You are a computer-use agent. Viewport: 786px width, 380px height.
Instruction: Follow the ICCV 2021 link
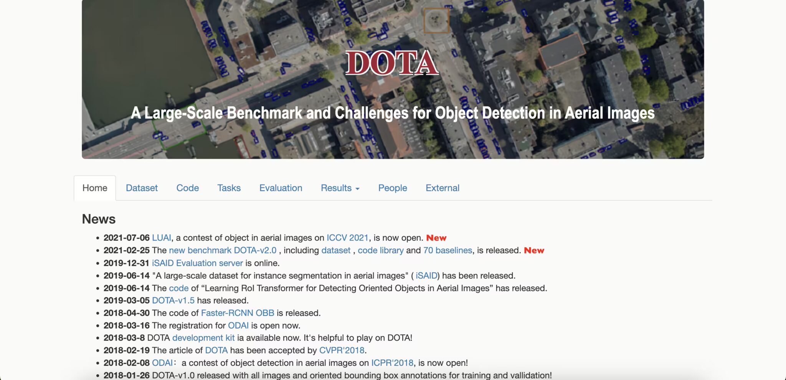coord(347,237)
